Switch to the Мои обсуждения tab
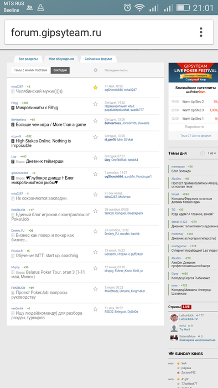 click(x=61, y=59)
